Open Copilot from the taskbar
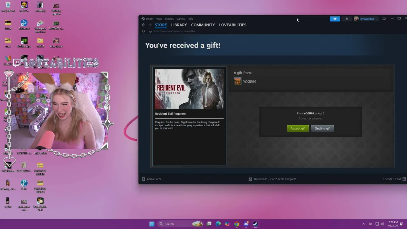Viewport: 407px width, 229px height. coord(227,224)
